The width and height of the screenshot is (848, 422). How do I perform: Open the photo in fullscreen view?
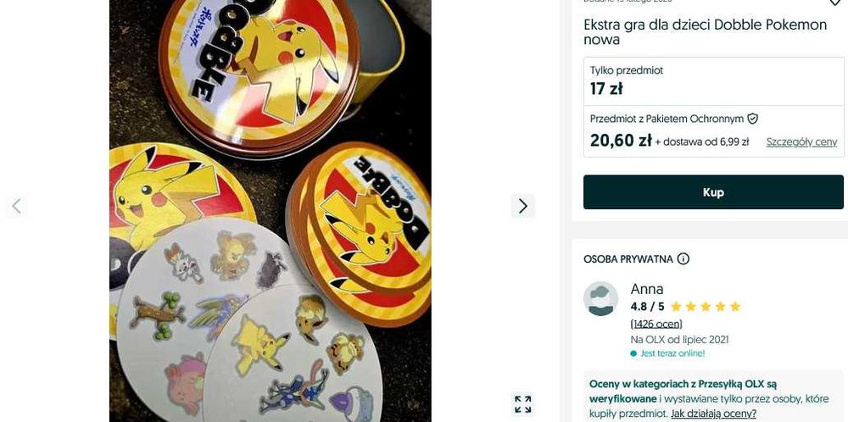[x=523, y=404]
